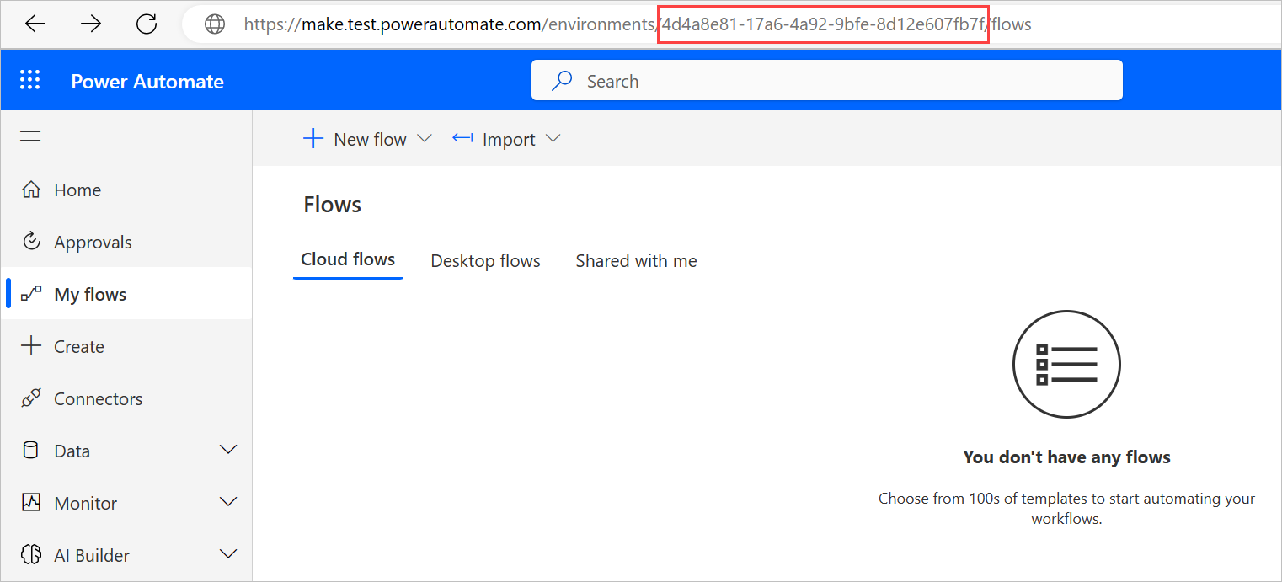Viewport: 1282px width, 582px height.
Task: Click the Create plus icon in sidebar
Action: [31, 346]
